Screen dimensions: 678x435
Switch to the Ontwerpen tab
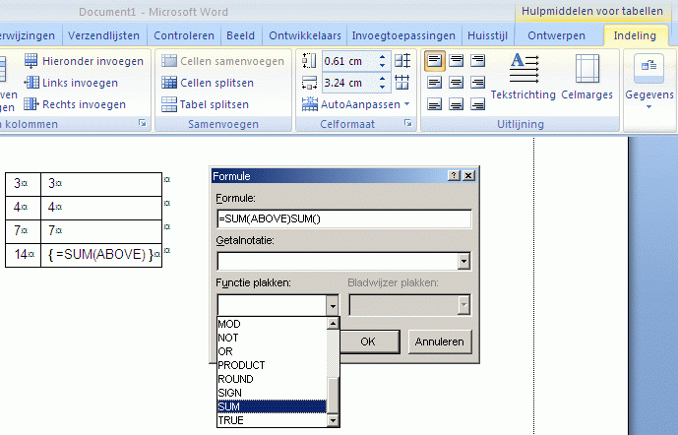[557, 35]
